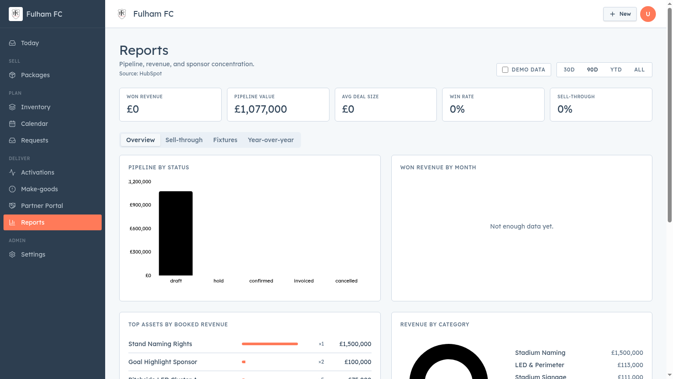The width and height of the screenshot is (673, 379).
Task: Click the Sell-through 0% card
Action: point(601,104)
